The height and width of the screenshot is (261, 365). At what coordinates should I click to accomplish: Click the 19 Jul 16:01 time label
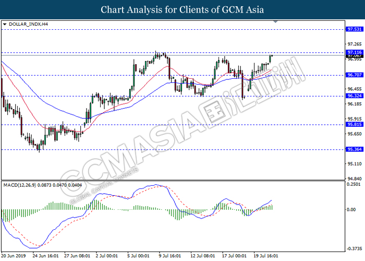[265, 256]
